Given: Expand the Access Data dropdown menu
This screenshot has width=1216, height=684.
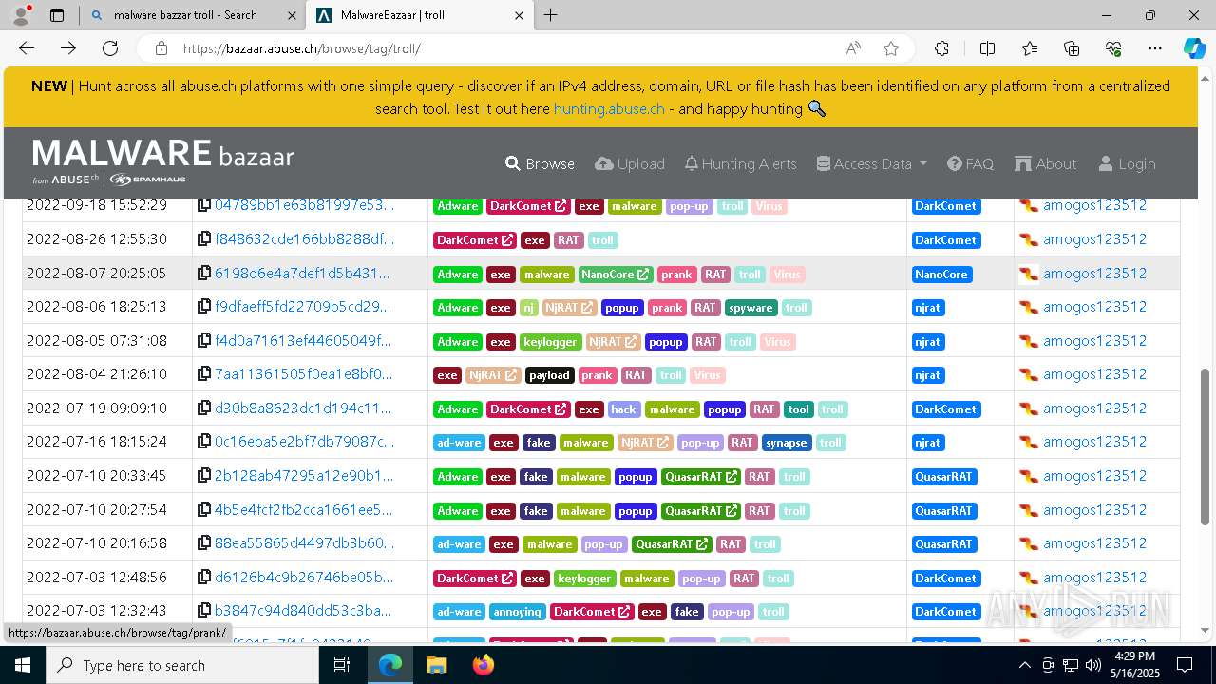Looking at the screenshot, I should click(x=871, y=163).
